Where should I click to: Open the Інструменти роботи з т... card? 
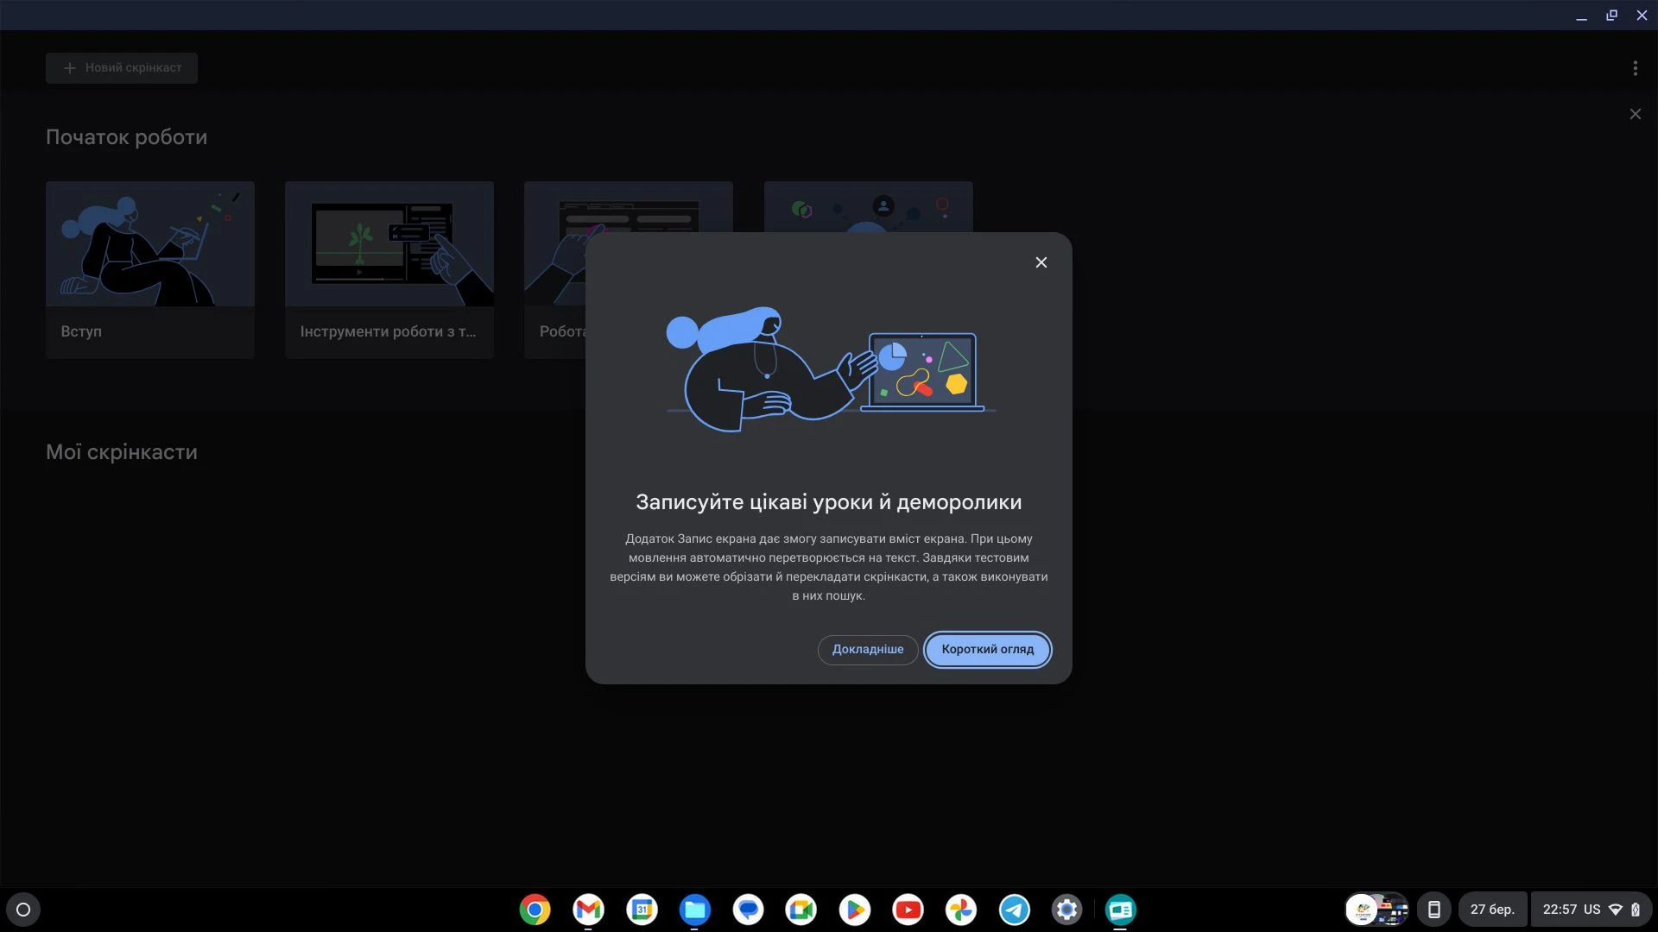(389, 269)
